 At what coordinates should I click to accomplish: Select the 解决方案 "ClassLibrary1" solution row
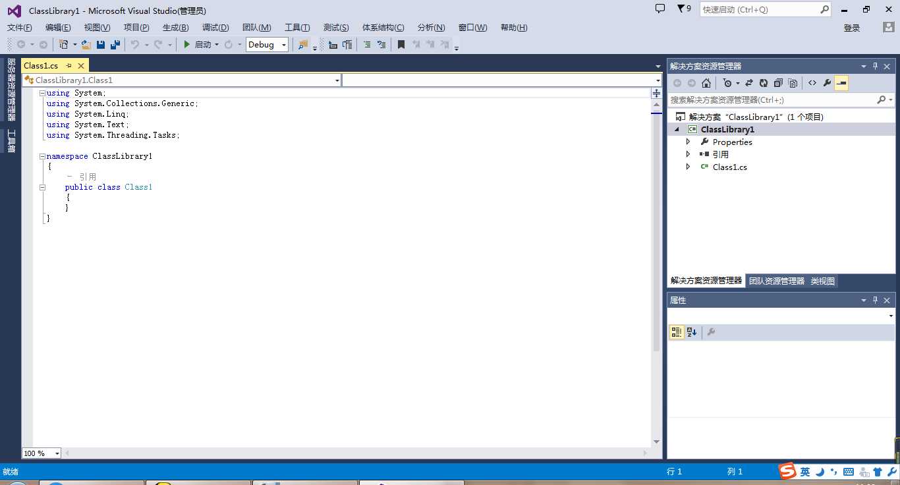point(781,117)
